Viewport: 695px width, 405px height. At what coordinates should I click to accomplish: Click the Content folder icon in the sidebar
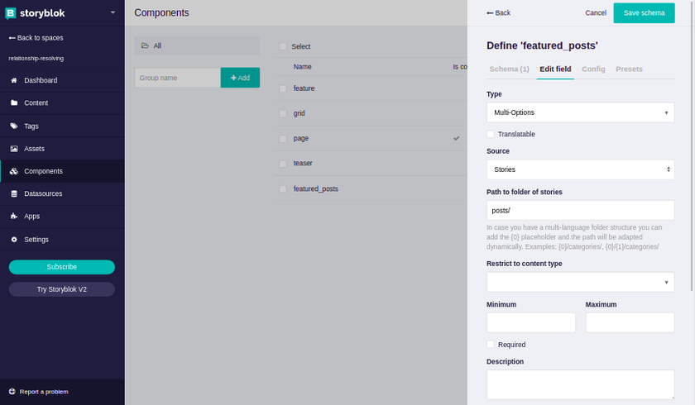tap(14, 102)
